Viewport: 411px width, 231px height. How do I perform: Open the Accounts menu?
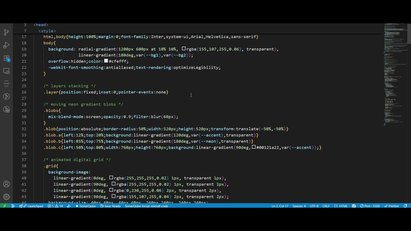pyautogui.click(x=6, y=184)
